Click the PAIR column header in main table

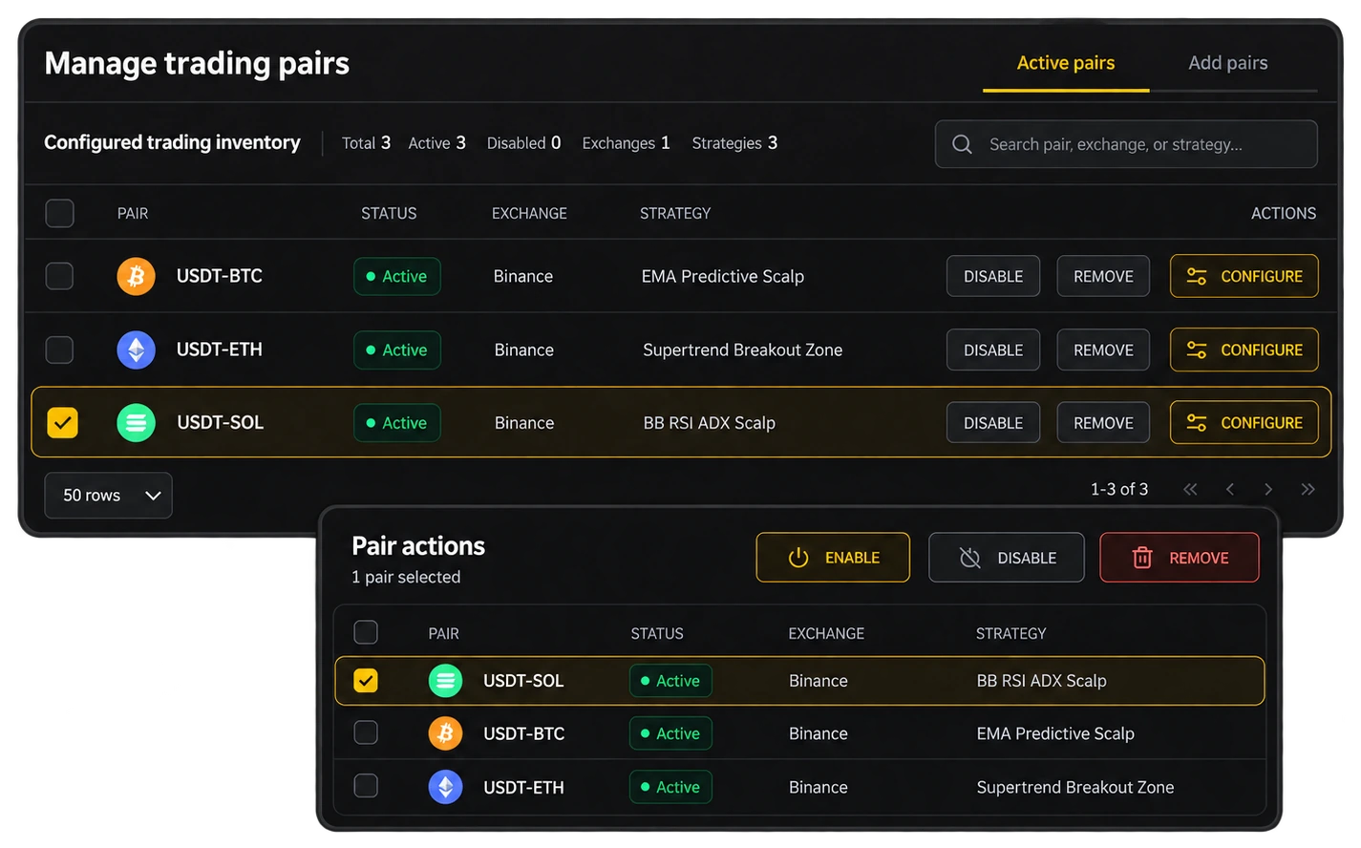[133, 213]
